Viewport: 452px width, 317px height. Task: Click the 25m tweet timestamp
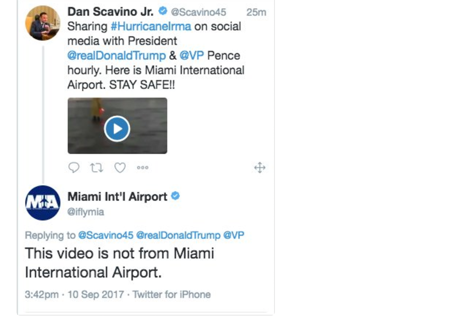point(256,12)
